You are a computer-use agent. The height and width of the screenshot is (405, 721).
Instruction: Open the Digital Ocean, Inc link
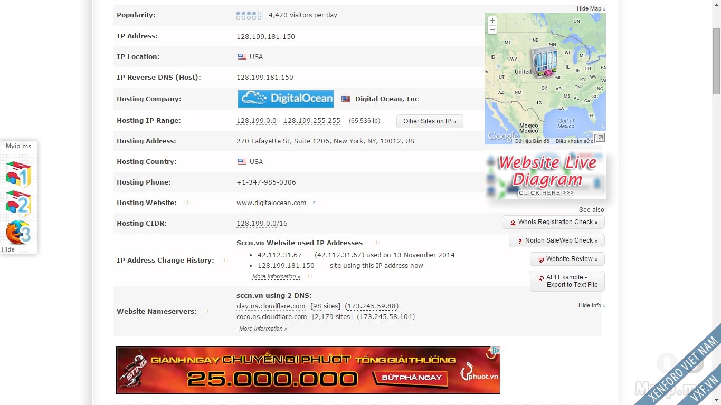click(387, 99)
